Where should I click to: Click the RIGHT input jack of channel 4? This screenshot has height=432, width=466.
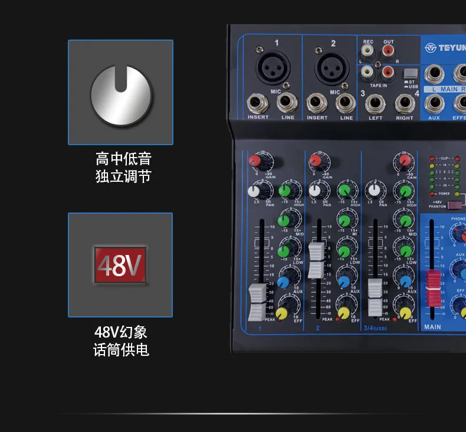(405, 104)
